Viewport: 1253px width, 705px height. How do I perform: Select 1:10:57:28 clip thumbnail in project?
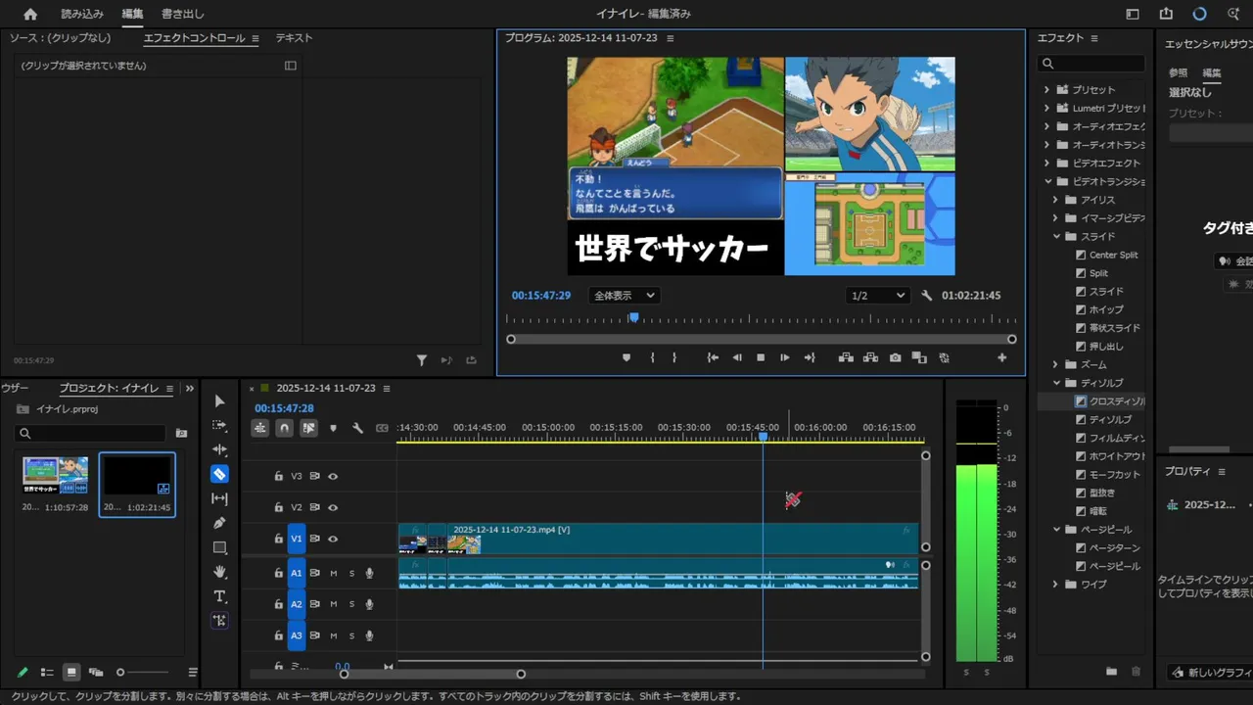pyautogui.click(x=56, y=475)
